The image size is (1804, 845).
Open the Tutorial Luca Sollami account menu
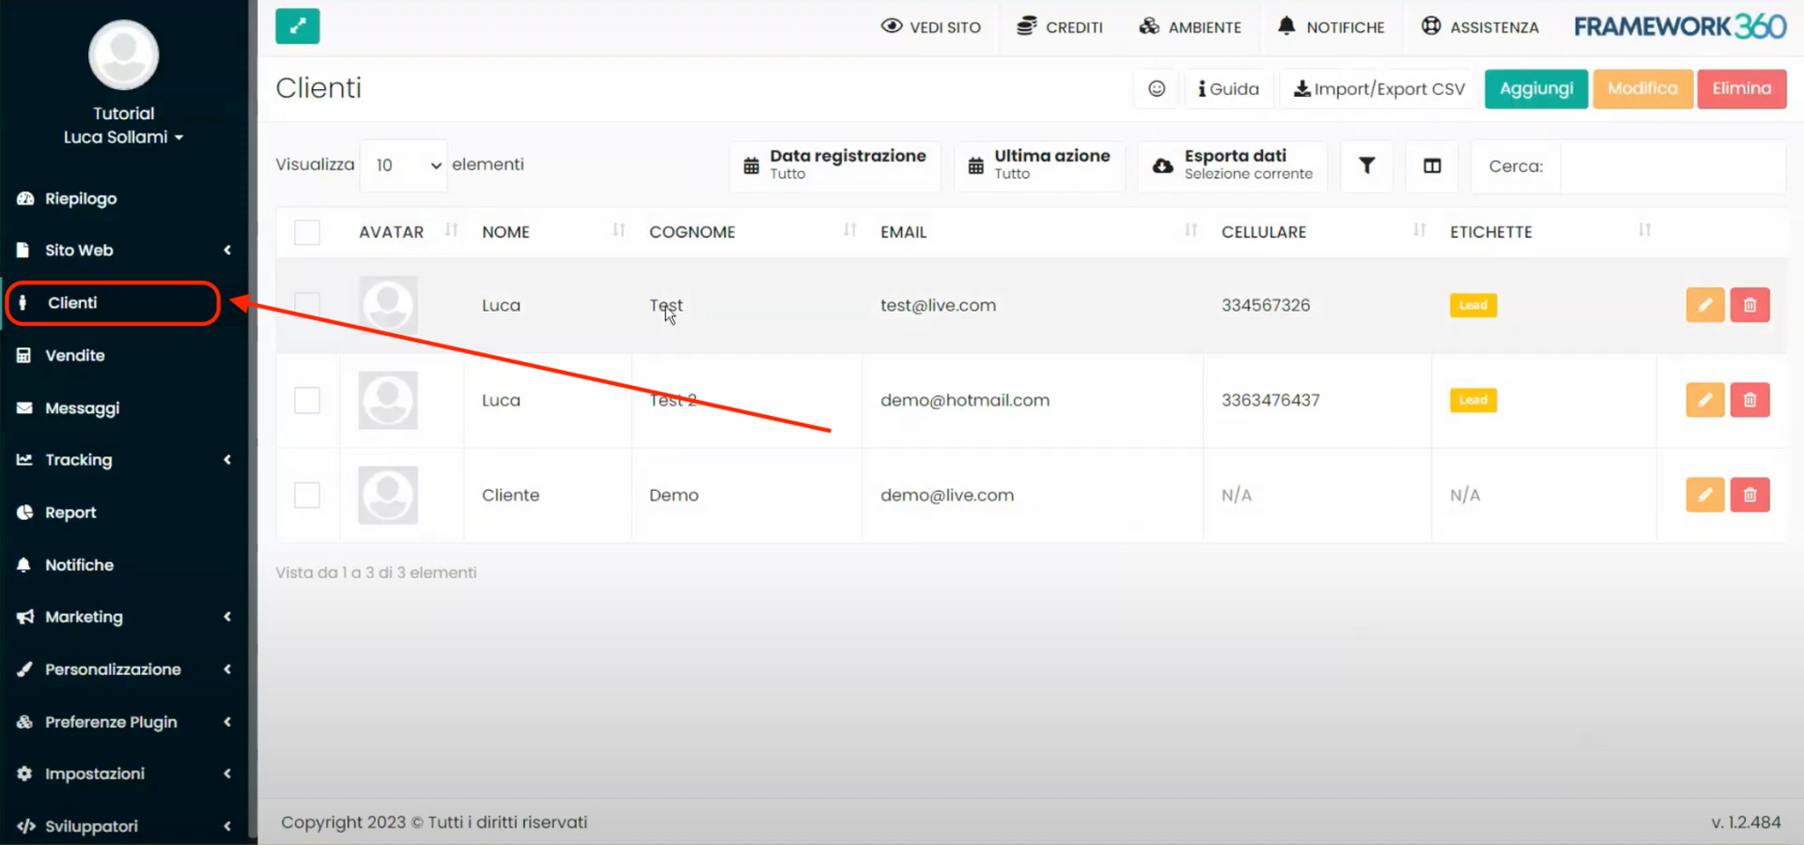[x=123, y=136]
